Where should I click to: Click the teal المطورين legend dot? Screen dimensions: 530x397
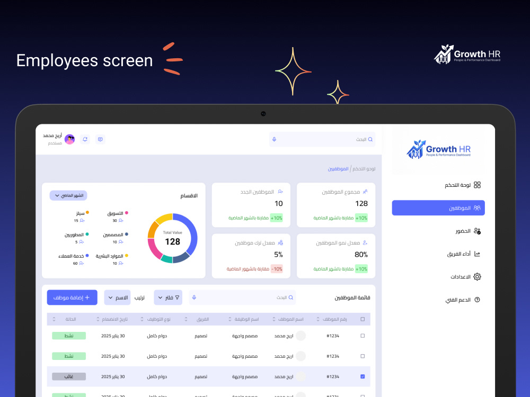tap(87, 234)
